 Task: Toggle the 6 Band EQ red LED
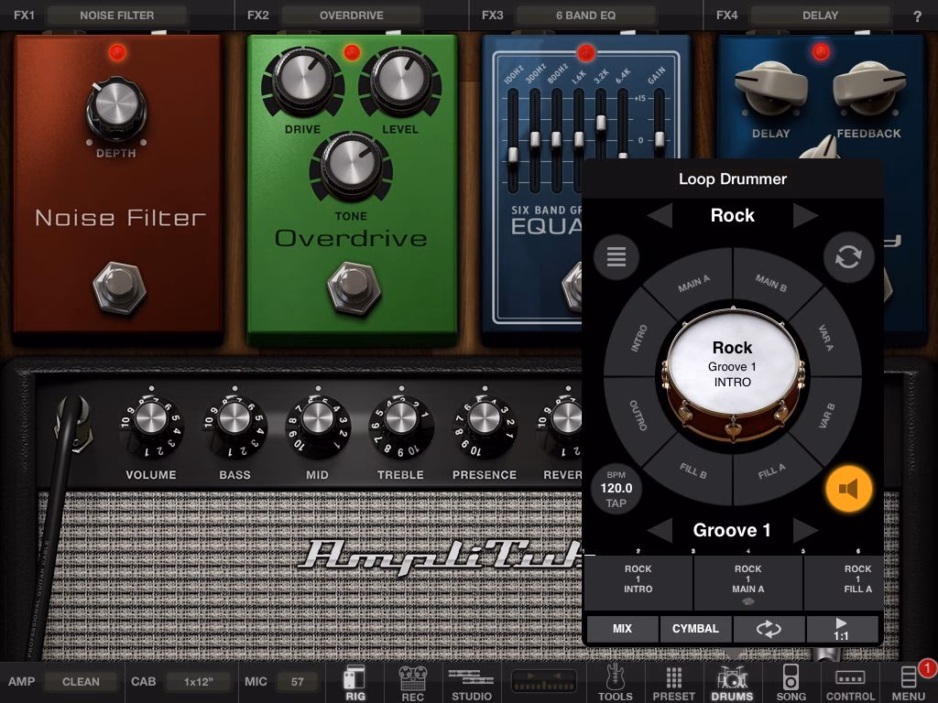pos(585,52)
